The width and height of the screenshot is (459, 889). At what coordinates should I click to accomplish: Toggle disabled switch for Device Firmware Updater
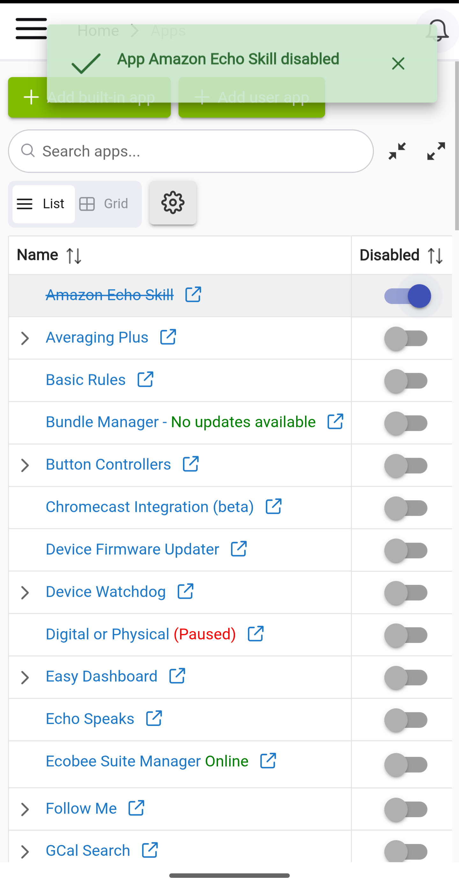[406, 550]
